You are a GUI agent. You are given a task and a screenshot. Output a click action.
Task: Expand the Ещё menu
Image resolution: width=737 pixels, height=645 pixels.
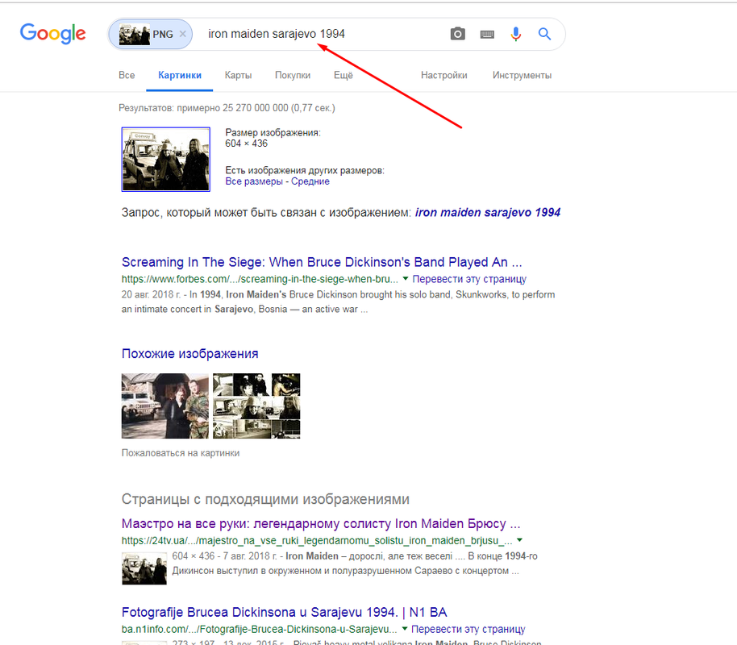click(x=344, y=75)
